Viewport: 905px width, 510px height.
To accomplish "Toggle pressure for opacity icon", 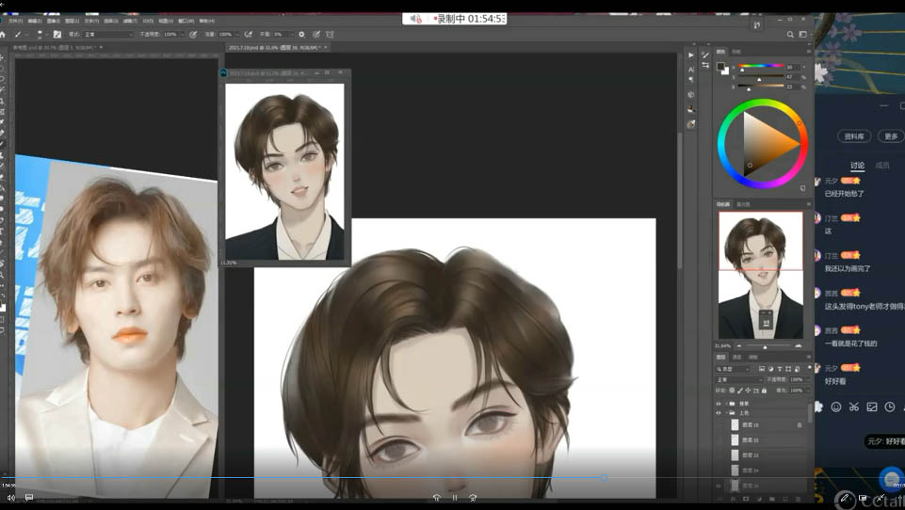I will click(193, 34).
